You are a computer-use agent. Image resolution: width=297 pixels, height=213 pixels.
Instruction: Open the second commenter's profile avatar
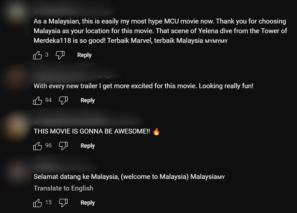pyautogui.click(x=16, y=77)
